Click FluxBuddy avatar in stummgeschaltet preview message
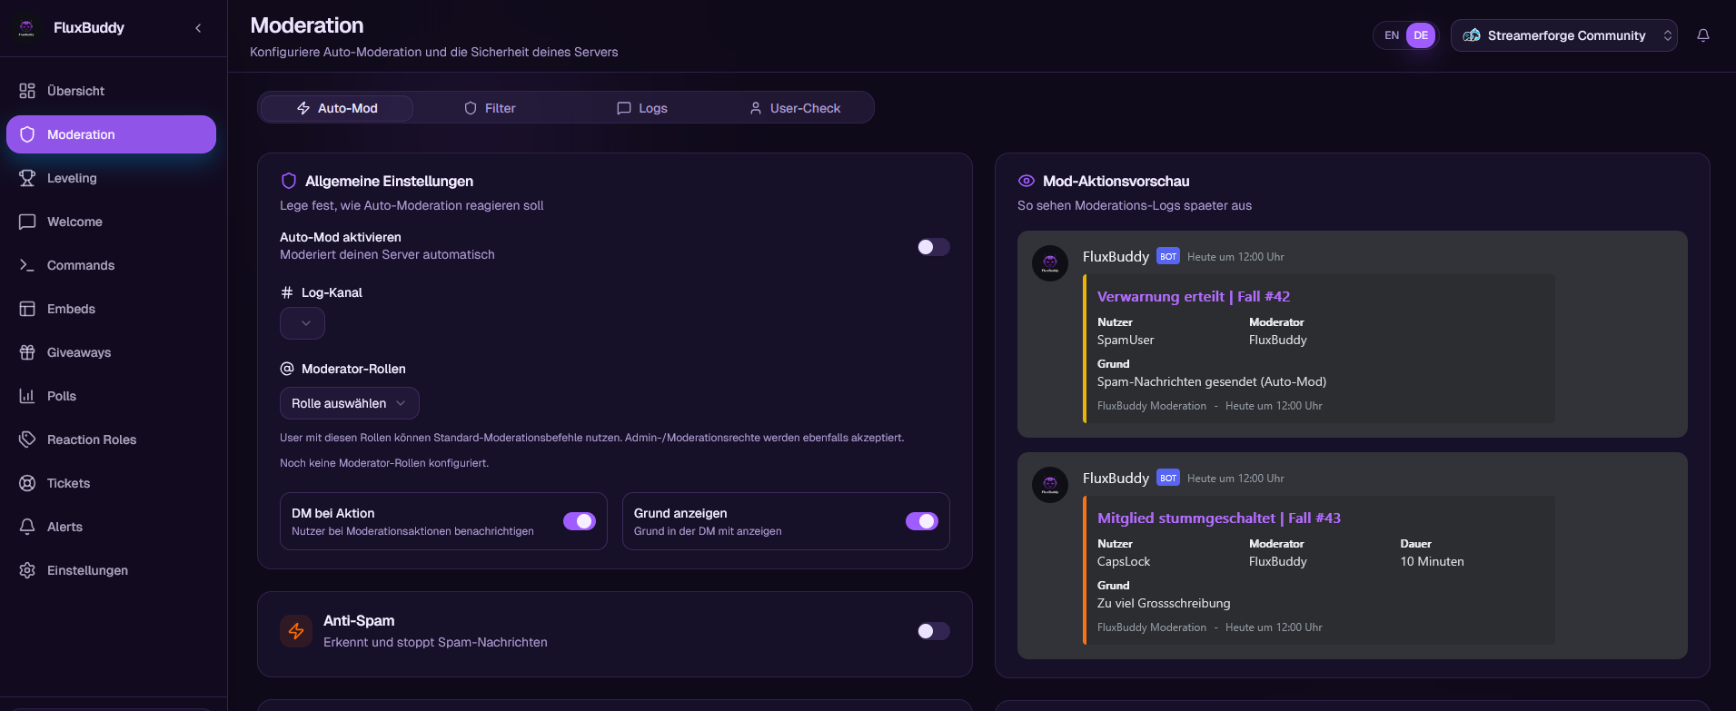 [1050, 485]
